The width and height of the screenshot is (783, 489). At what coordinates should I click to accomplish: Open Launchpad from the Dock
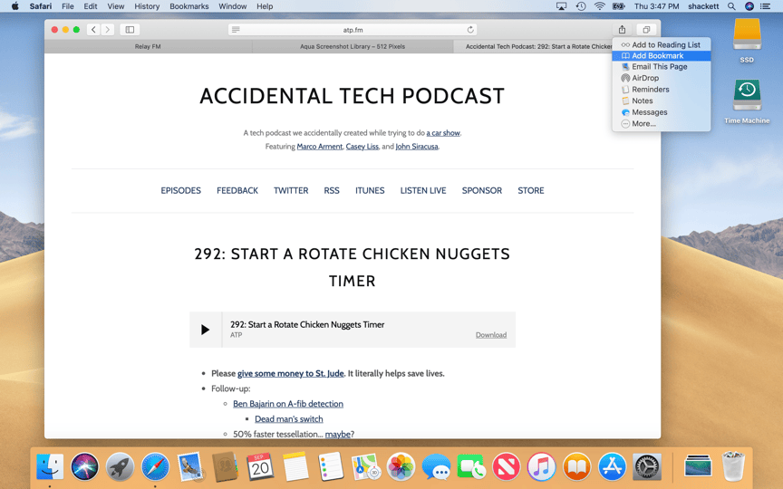tap(120, 467)
